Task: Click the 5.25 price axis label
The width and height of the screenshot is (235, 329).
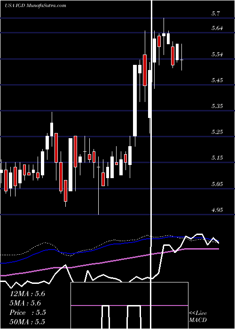Action: tap(217, 132)
